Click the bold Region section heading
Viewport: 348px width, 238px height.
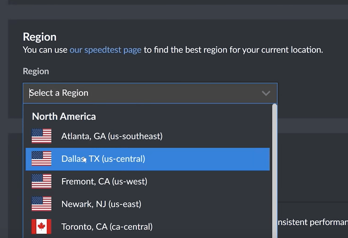(40, 37)
